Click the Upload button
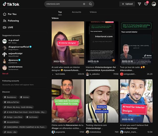 127,4
